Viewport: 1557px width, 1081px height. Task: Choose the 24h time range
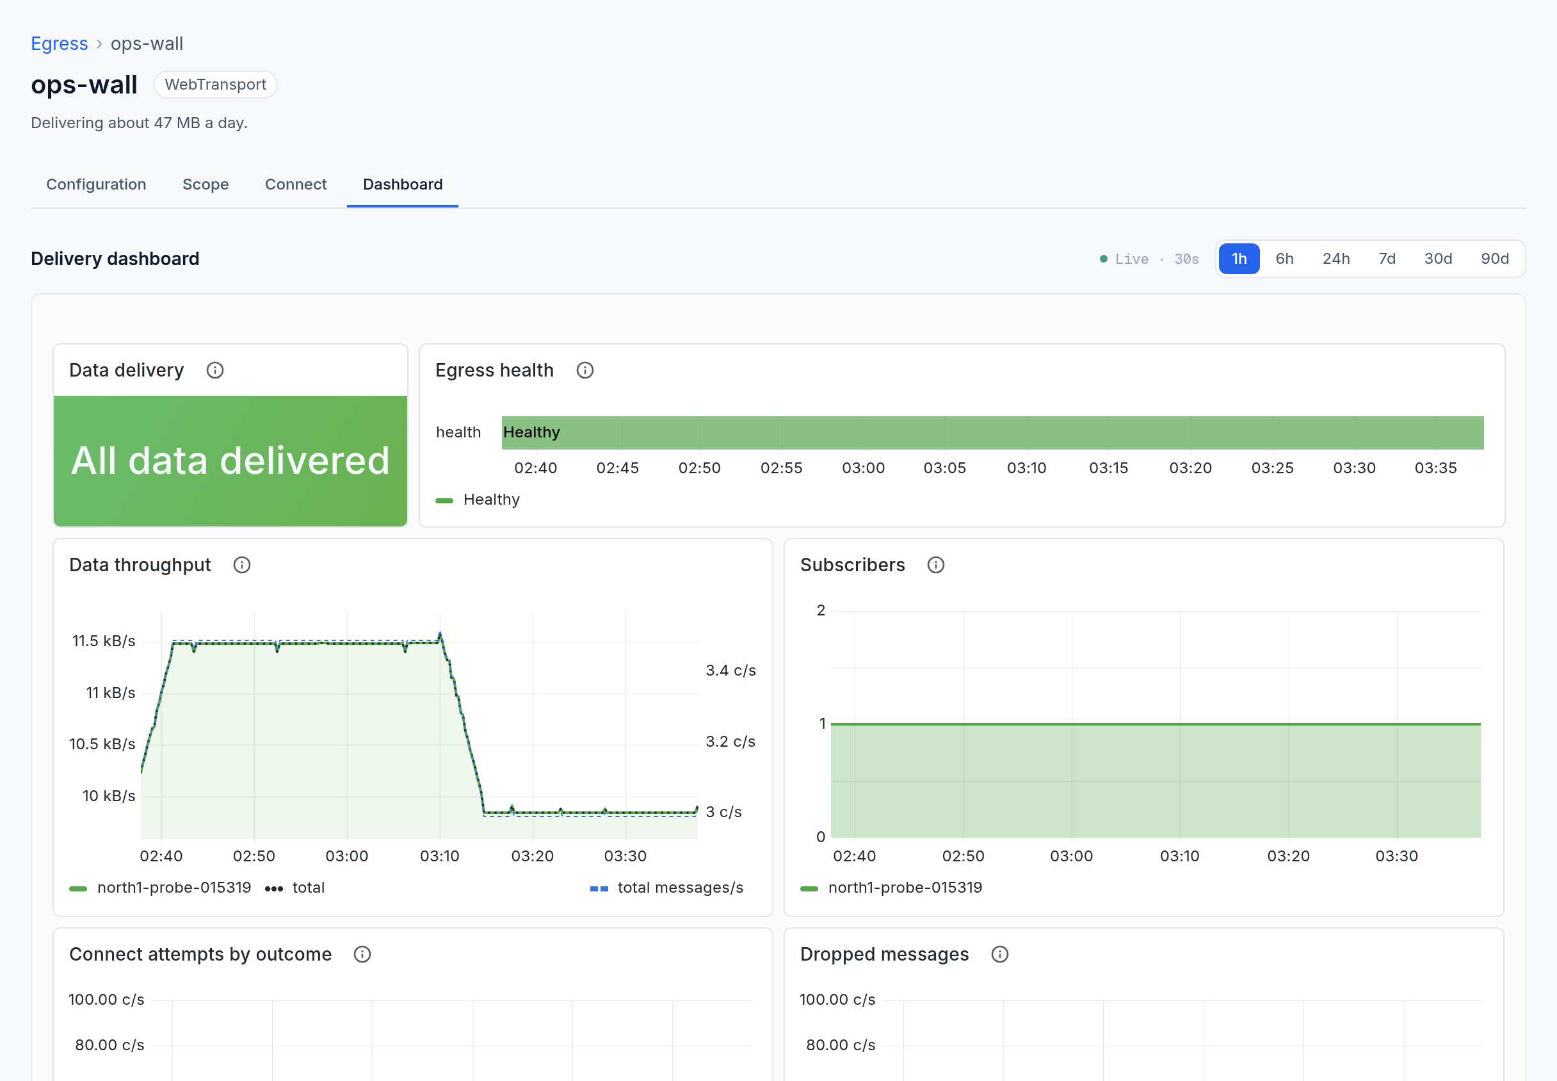(1335, 259)
